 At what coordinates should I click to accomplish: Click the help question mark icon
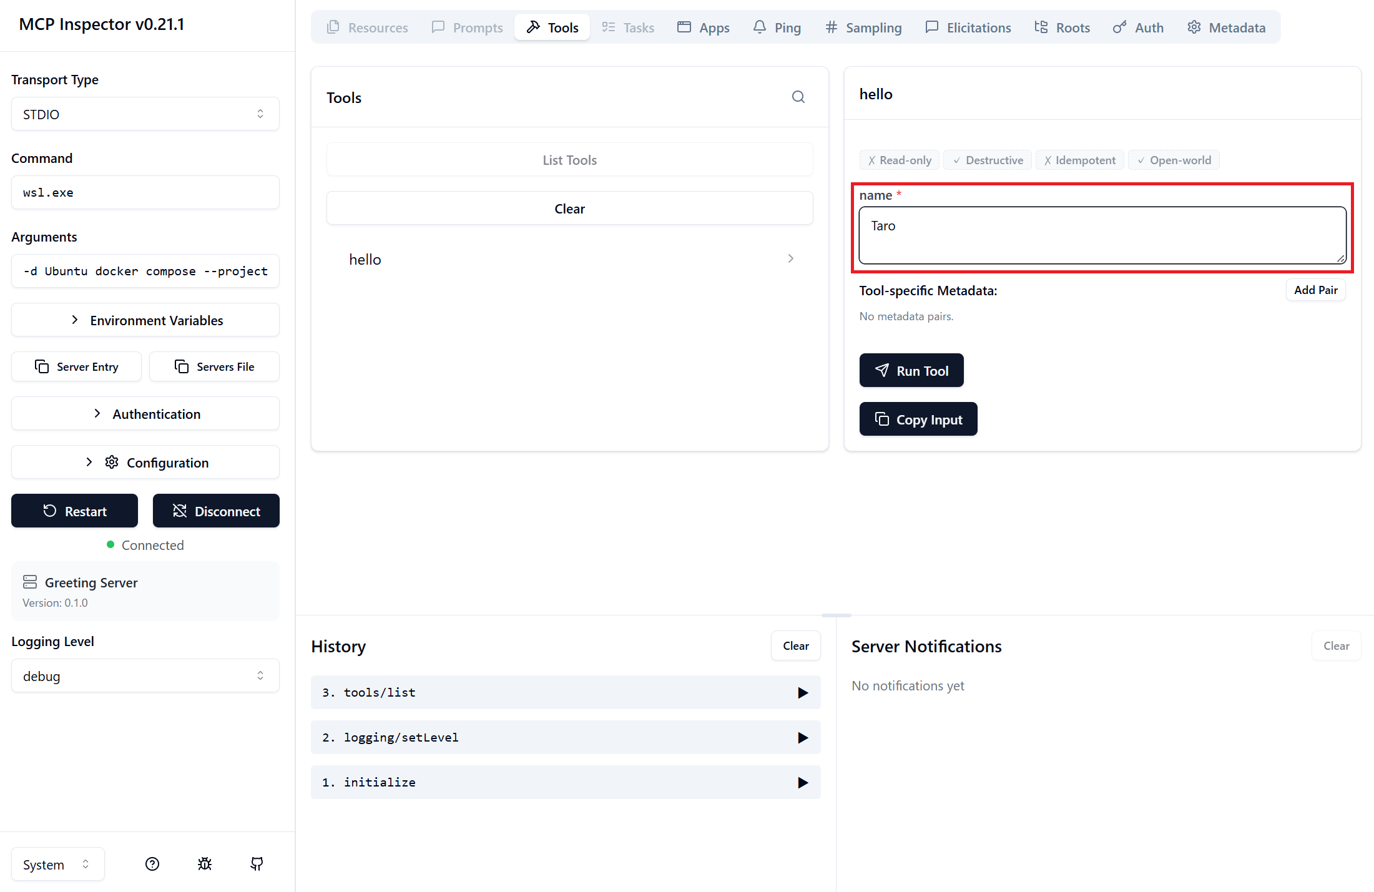click(x=152, y=864)
